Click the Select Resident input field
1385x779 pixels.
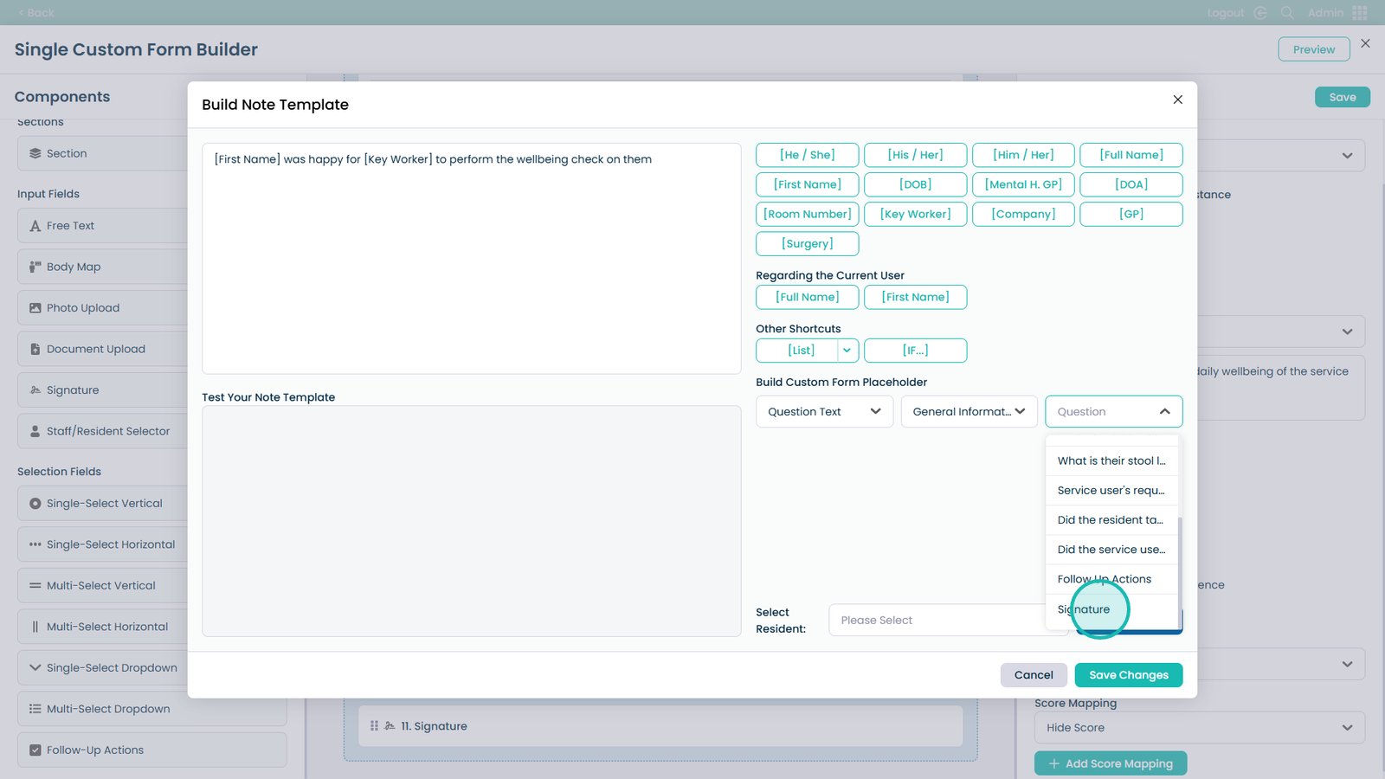point(935,621)
